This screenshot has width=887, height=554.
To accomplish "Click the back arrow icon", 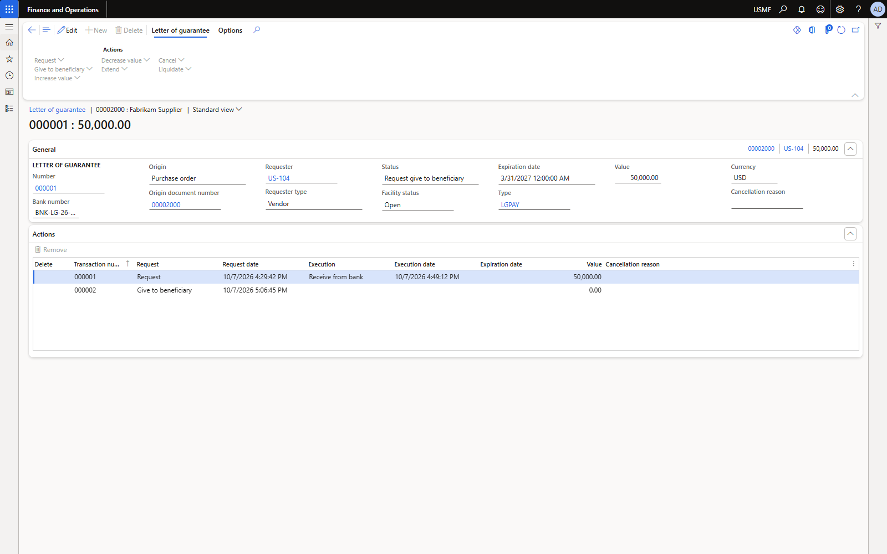I will coord(32,30).
